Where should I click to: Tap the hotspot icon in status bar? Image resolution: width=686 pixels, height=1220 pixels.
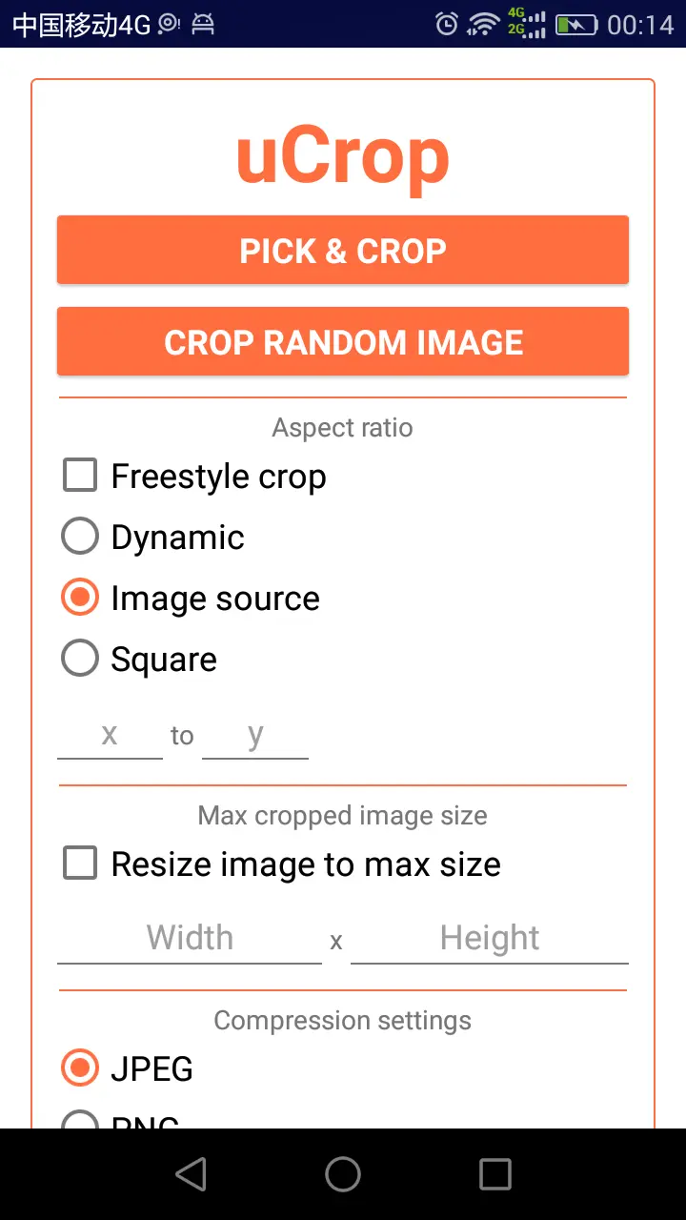(x=170, y=24)
